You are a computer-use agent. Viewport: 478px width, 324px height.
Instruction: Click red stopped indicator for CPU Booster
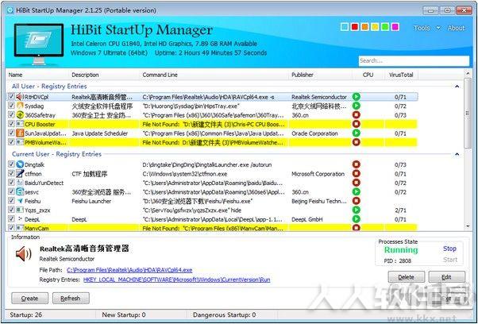(356, 124)
